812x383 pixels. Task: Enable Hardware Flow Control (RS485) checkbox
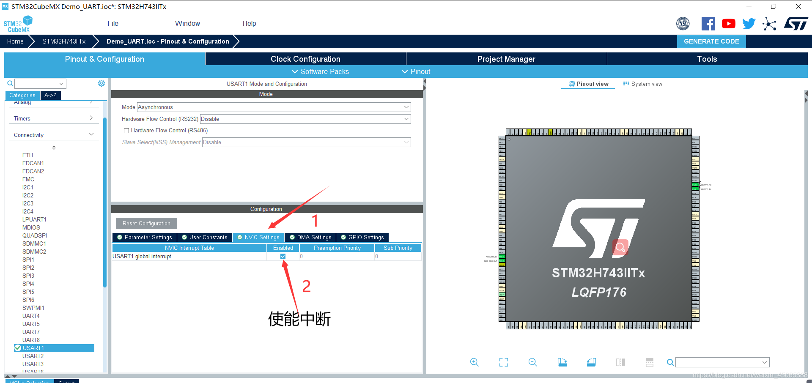tap(126, 131)
